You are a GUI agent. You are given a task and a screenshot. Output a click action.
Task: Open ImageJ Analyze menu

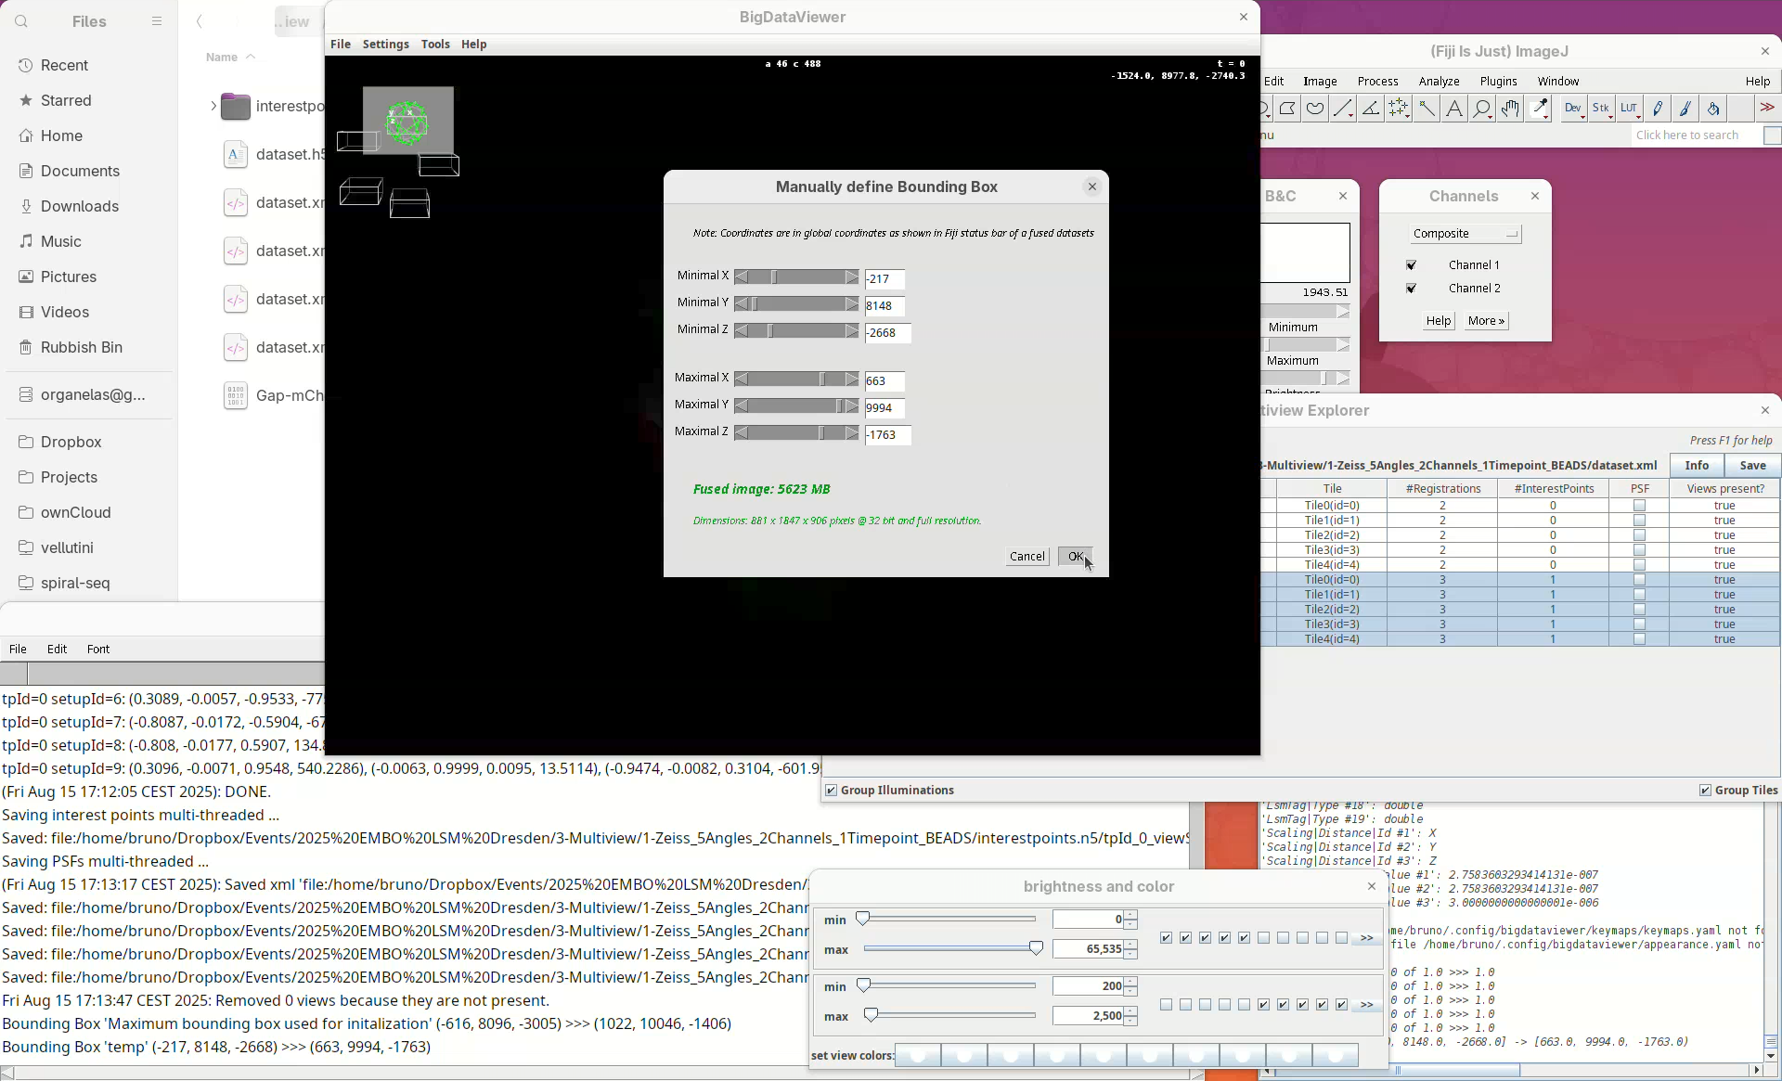(x=1439, y=82)
